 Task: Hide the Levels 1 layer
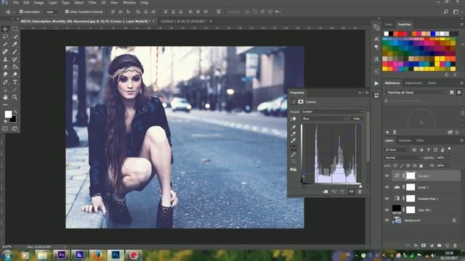tap(387, 187)
